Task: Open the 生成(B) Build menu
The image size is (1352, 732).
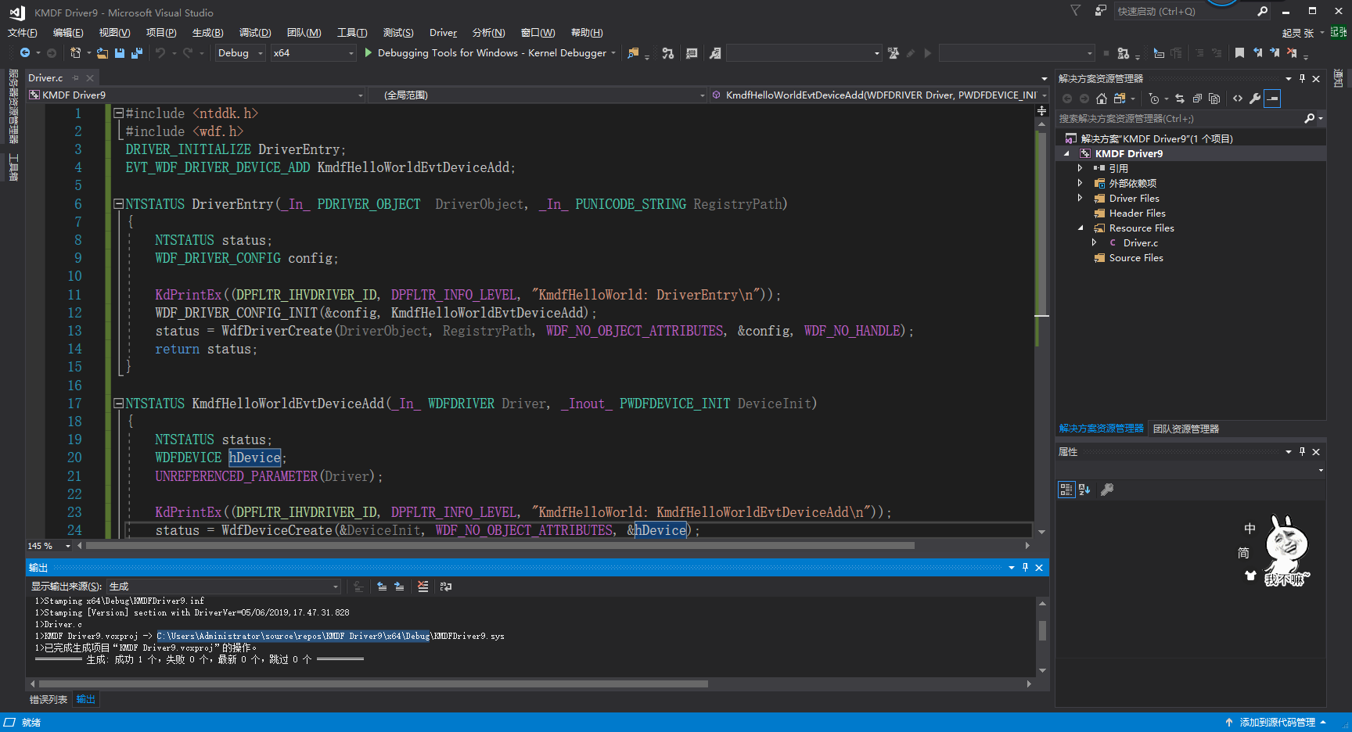Action: point(207,33)
